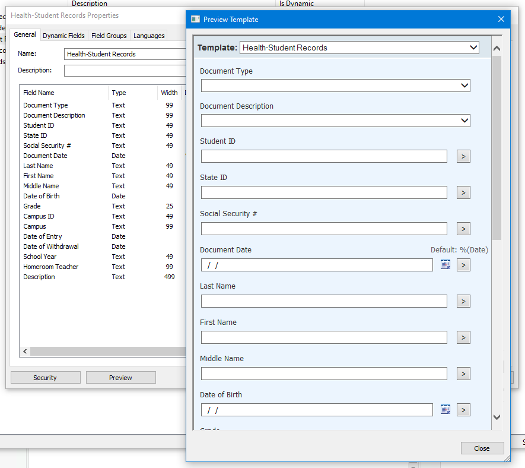The width and height of the screenshot is (525, 468).
Task: Select the Homeroom Teacher row
Action: (x=102, y=267)
